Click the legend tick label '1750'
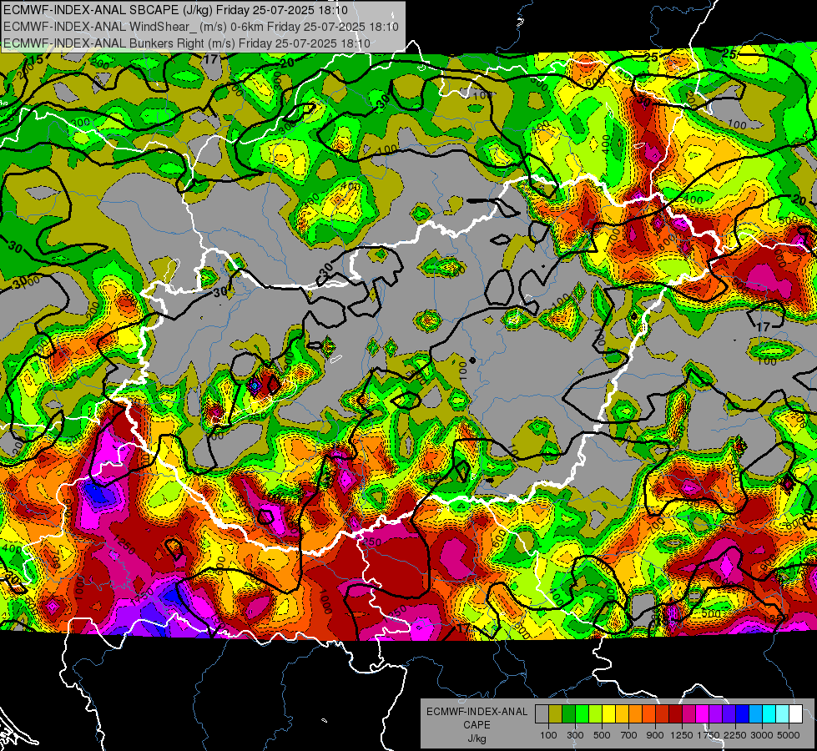817x751 pixels. (x=709, y=735)
